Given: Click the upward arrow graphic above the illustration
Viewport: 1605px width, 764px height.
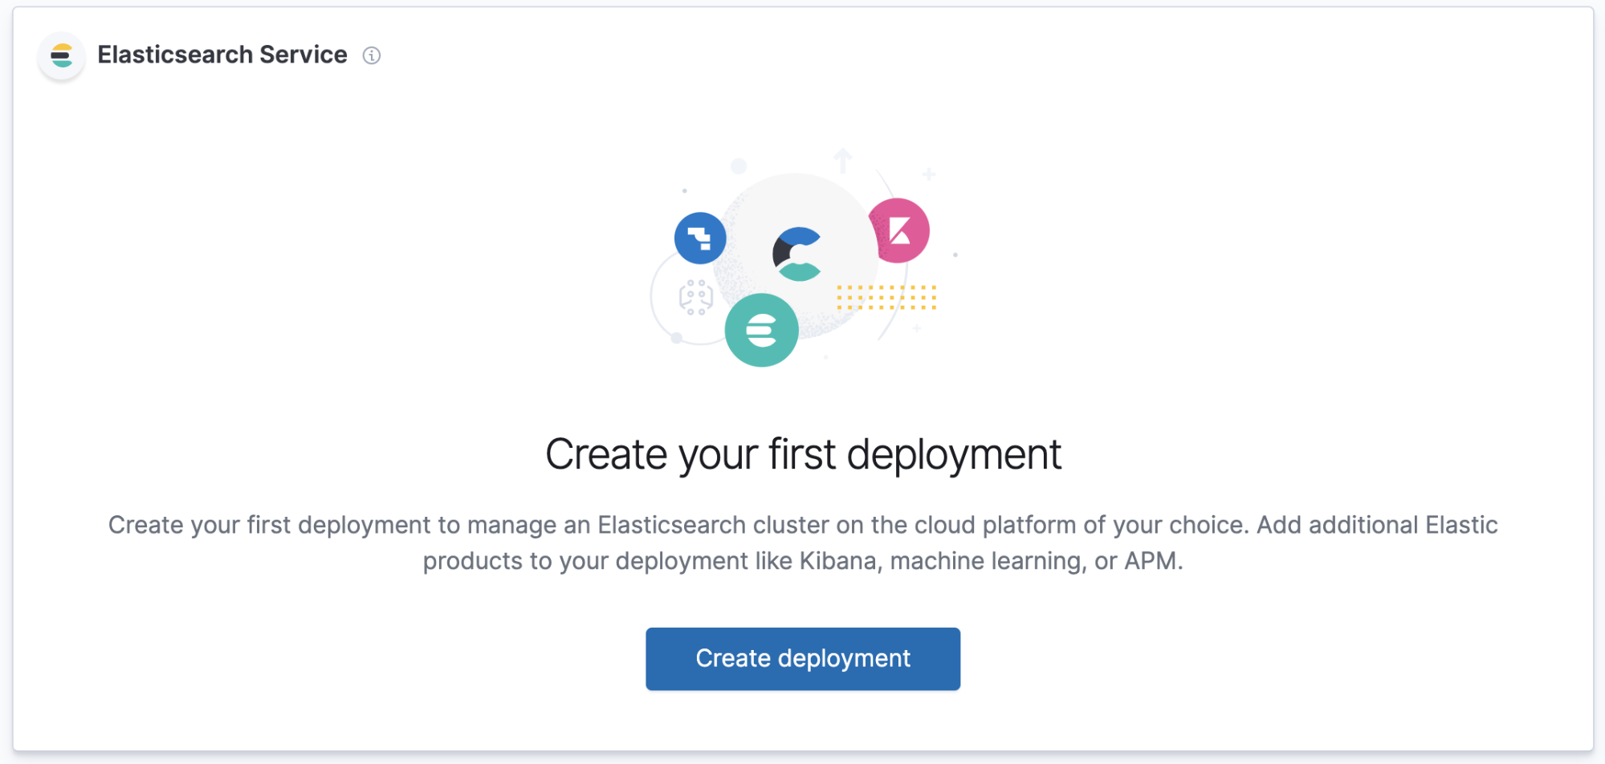Looking at the screenshot, I should tap(843, 160).
